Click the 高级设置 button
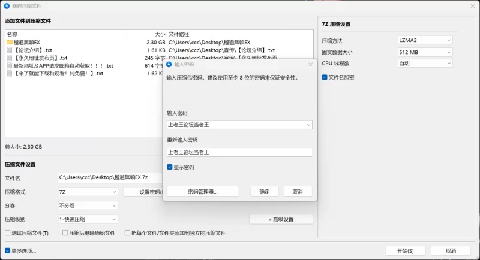This screenshot has width=480, height=260. coord(281,219)
